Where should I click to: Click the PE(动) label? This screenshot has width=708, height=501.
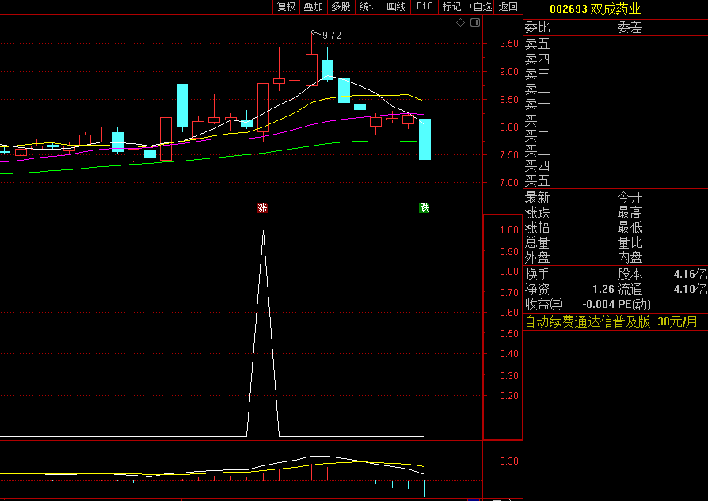point(634,304)
